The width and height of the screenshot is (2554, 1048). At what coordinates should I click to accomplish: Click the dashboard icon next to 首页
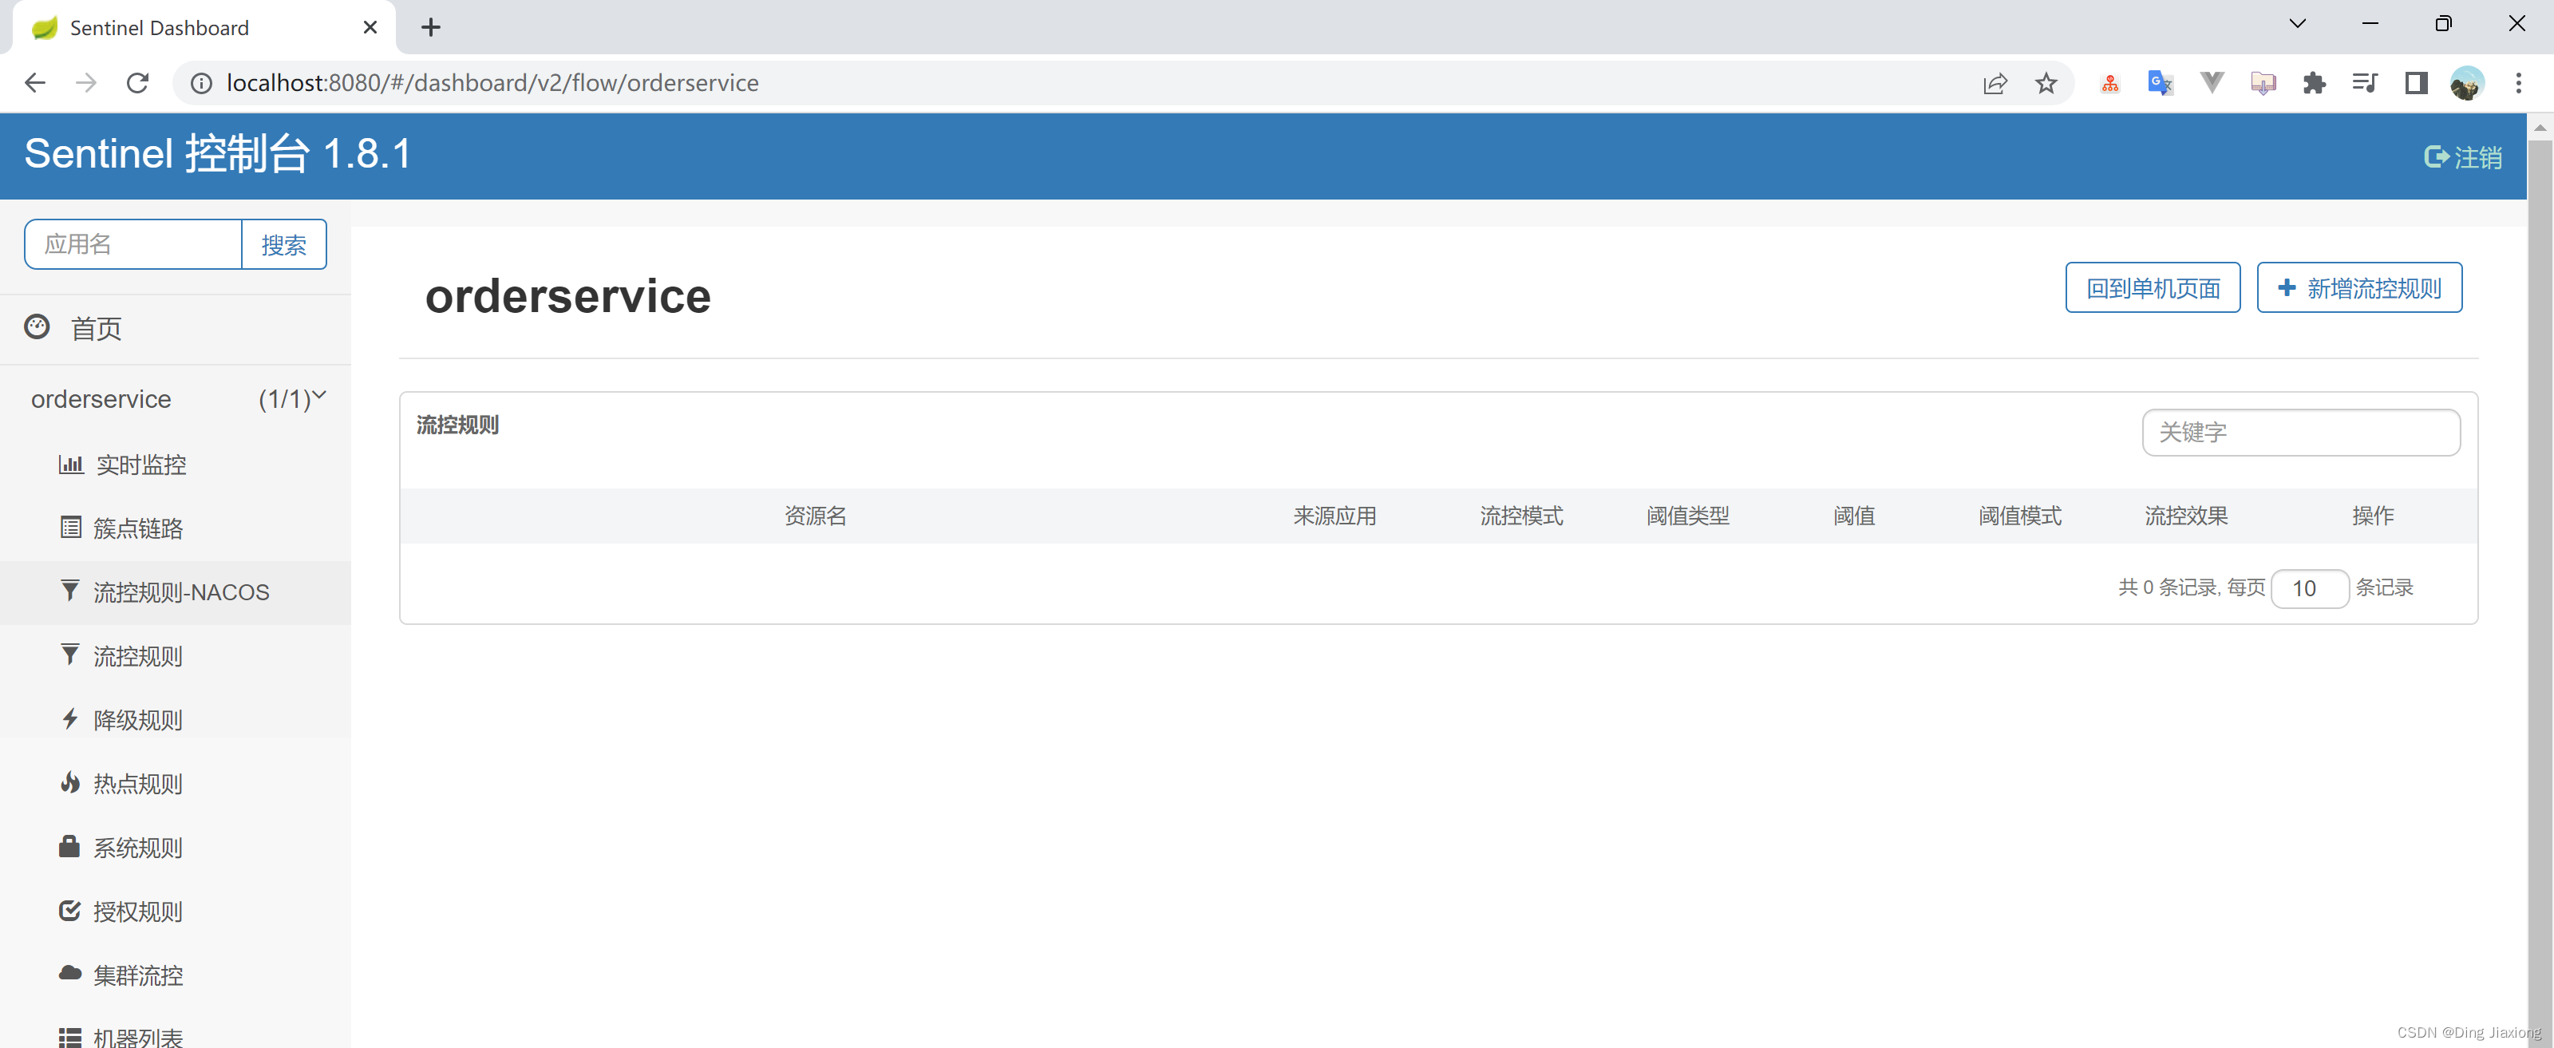(37, 327)
